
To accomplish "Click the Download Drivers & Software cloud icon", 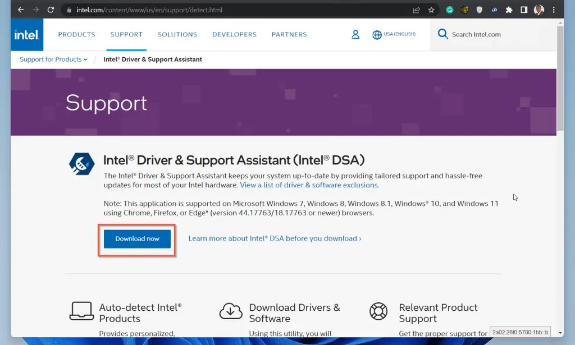I will 230,311.
